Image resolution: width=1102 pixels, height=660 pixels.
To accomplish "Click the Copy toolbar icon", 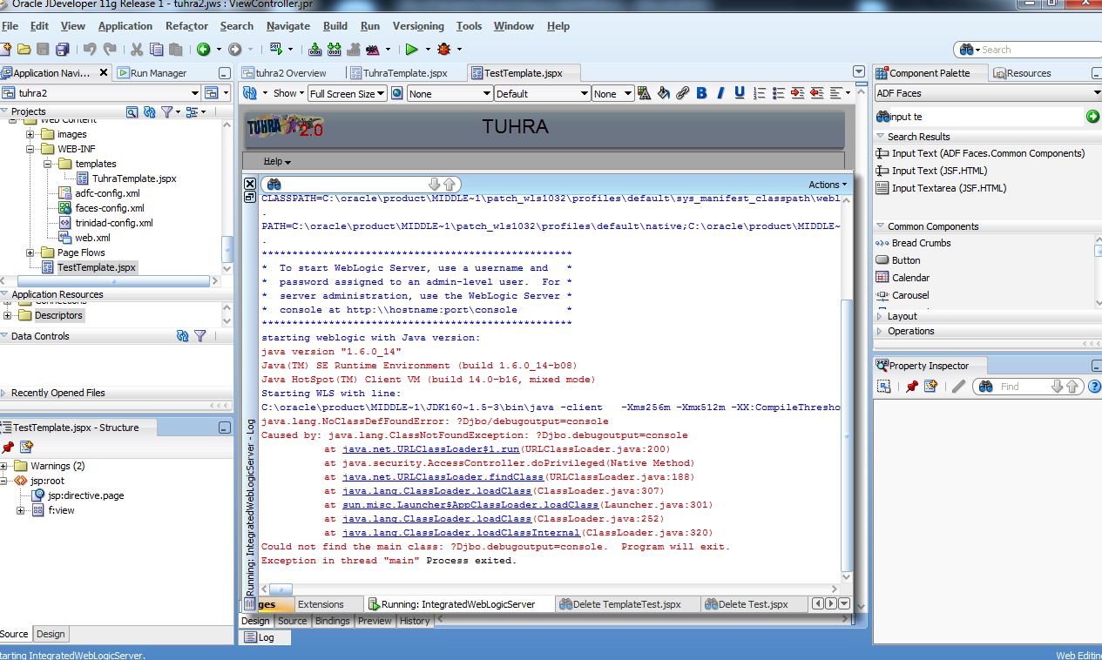I will click(x=157, y=50).
